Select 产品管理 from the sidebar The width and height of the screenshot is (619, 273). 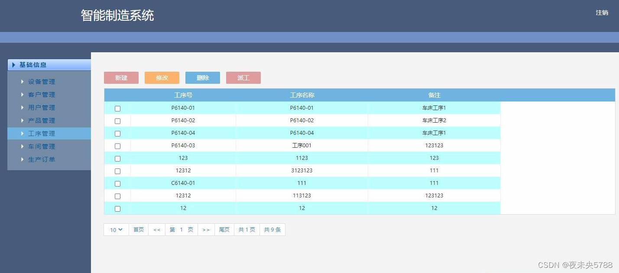pyautogui.click(x=42, y=121)
